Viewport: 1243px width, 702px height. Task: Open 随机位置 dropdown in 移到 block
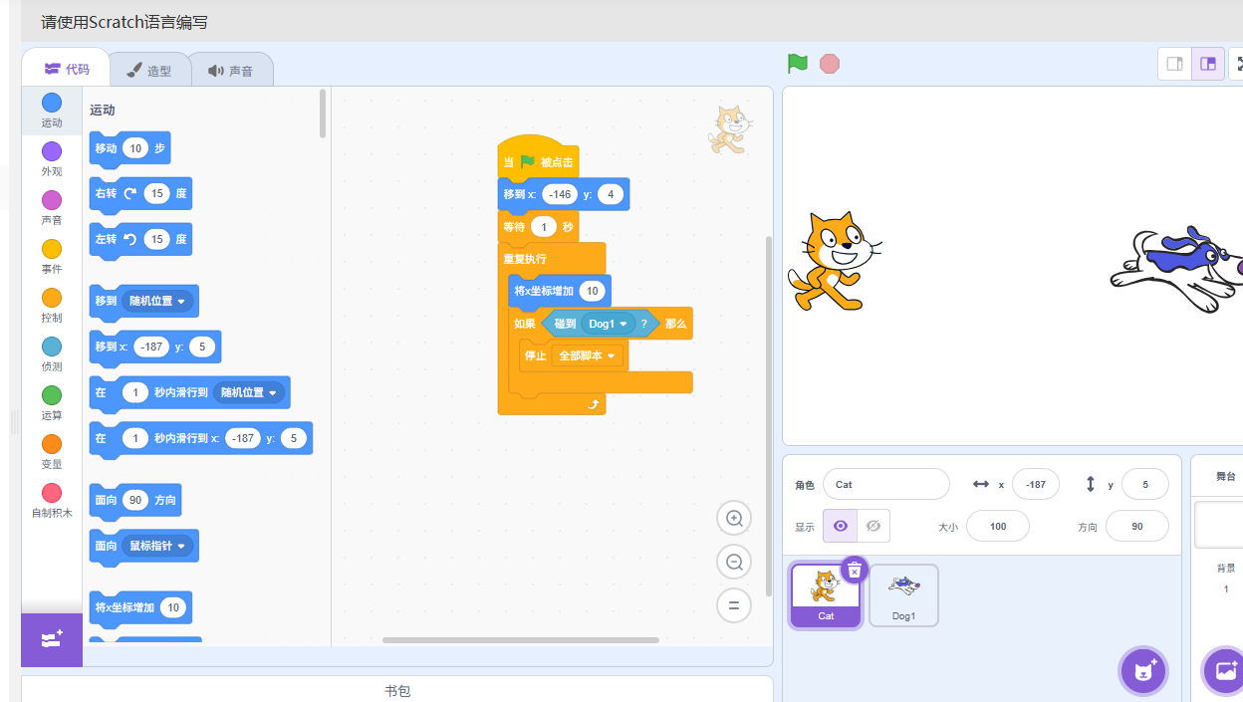158,301
